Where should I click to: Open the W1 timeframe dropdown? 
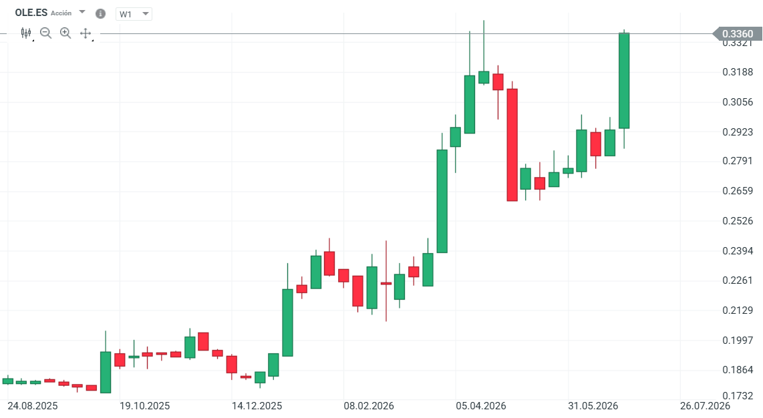[x=134, y=14]
